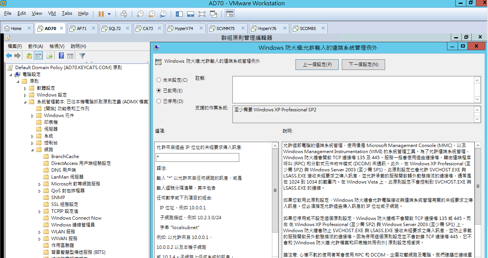Expand the 軟體設定 node
The height and width of the screenshot is (258, 488).
(x=25, y=88)
